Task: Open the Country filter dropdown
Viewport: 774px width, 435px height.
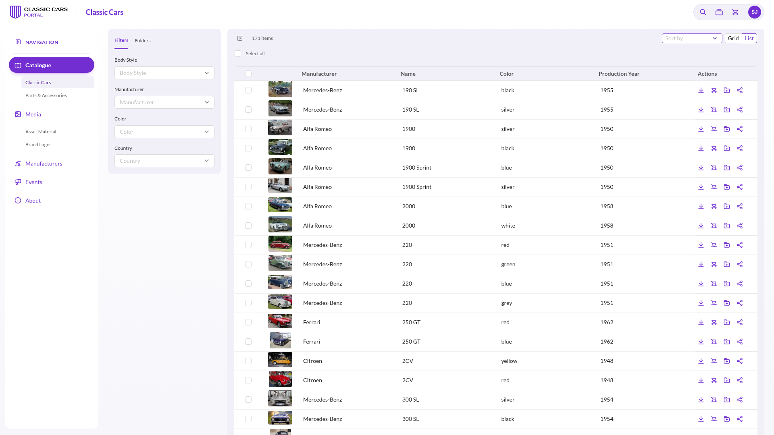Action: click(164, 161)
